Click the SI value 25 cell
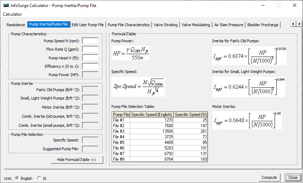The image size is (303, 183). (191, 120)
